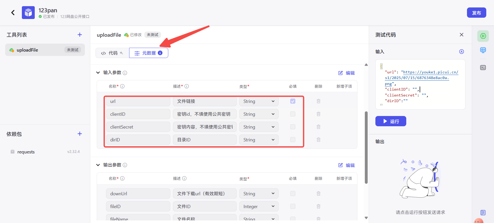Image resolution: width=494 pixels, height=223 pixels.
Task: Click the 未测试 status tag in header
Action: click(153, 35)
